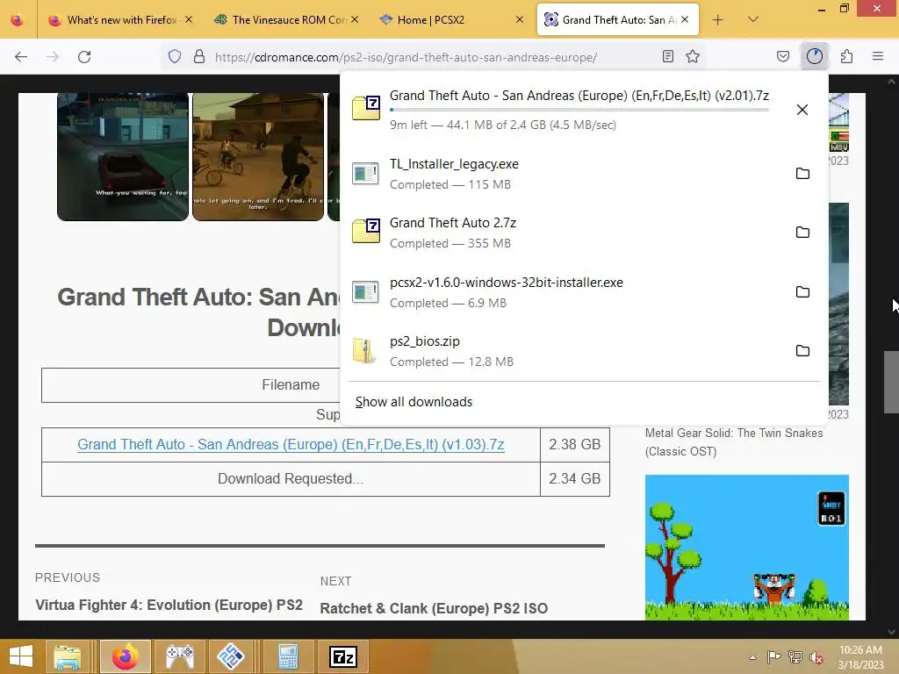The width and height of the screenshot is (899, 674).
Task: Click the Download Requested... row
Action: [291, 478]
